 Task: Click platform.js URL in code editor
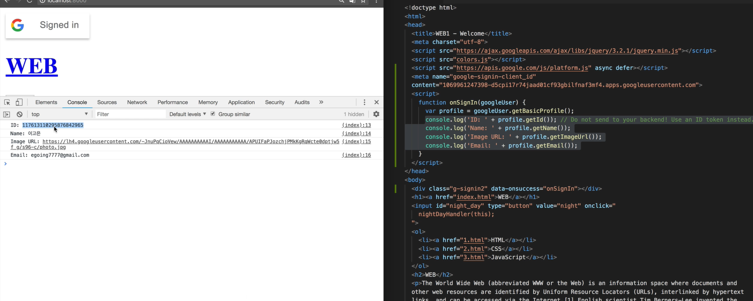click(522, 68)
